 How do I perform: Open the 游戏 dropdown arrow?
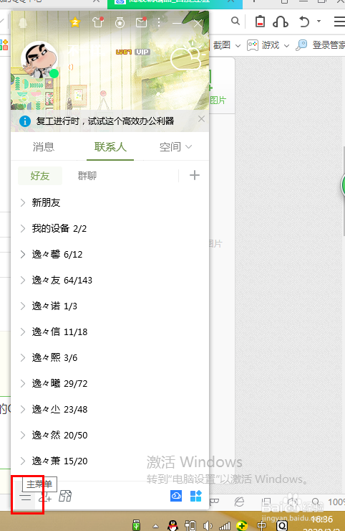[x=286, y=45]
